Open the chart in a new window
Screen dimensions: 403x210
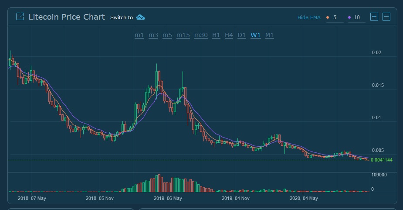(x=20, y=17)
